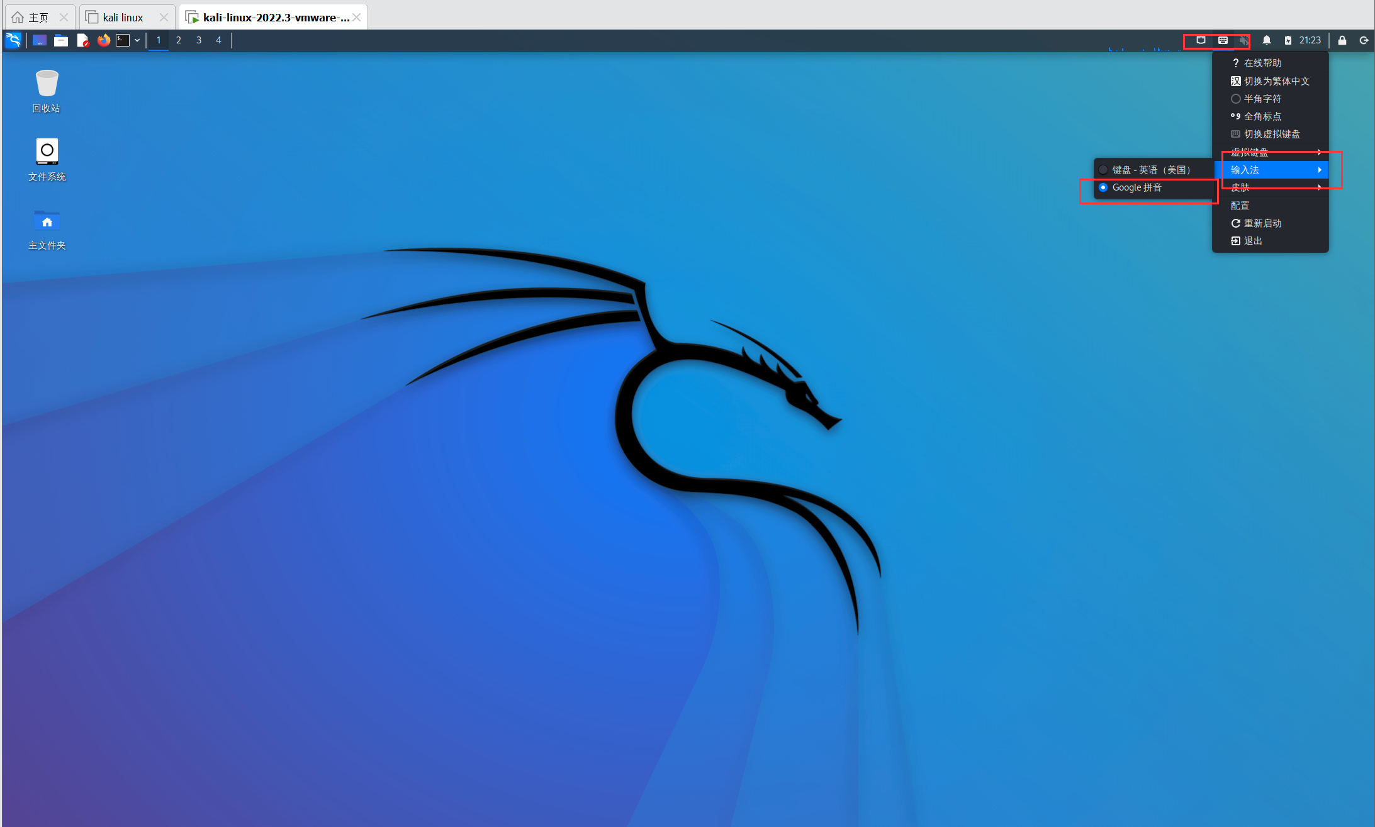Close the 主页 tab
This screenshot has height=827, width=1375.
coord(64,18)
